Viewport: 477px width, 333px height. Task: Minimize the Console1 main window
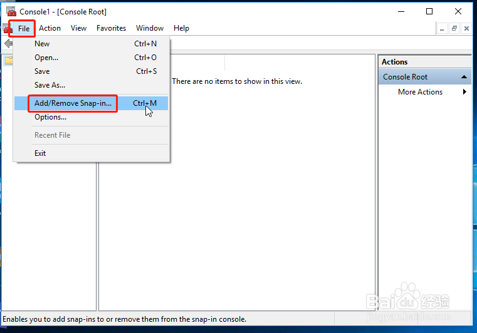coord(401,11)
